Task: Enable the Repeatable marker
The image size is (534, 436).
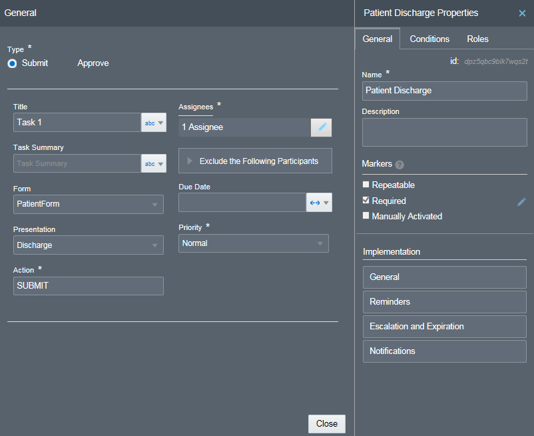Action: pyautogui.click(x=366, y=185)
